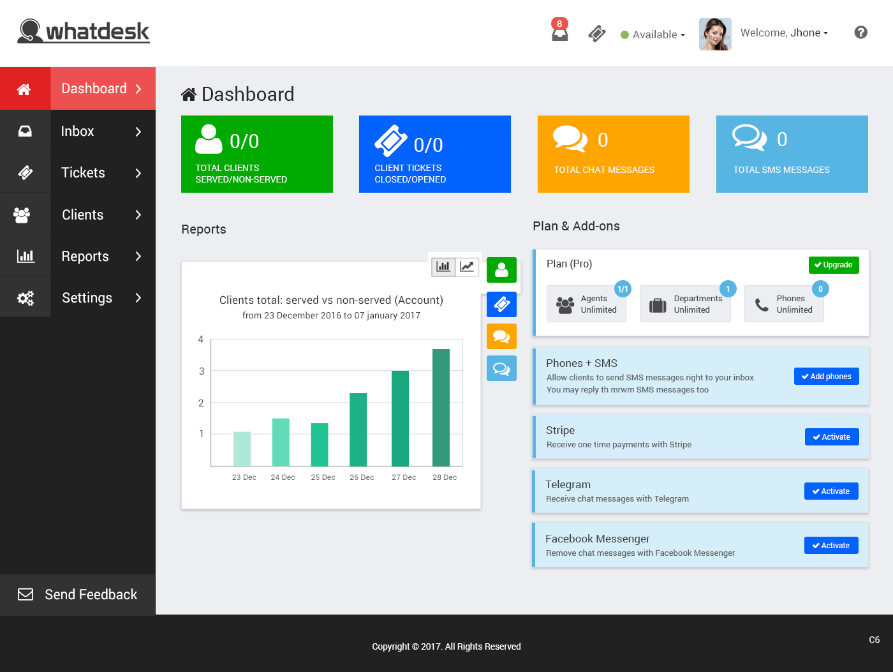The image size is (893, 672).
Task: Click the 27 Dec bar in chart
Action: (x=400, y=419)
